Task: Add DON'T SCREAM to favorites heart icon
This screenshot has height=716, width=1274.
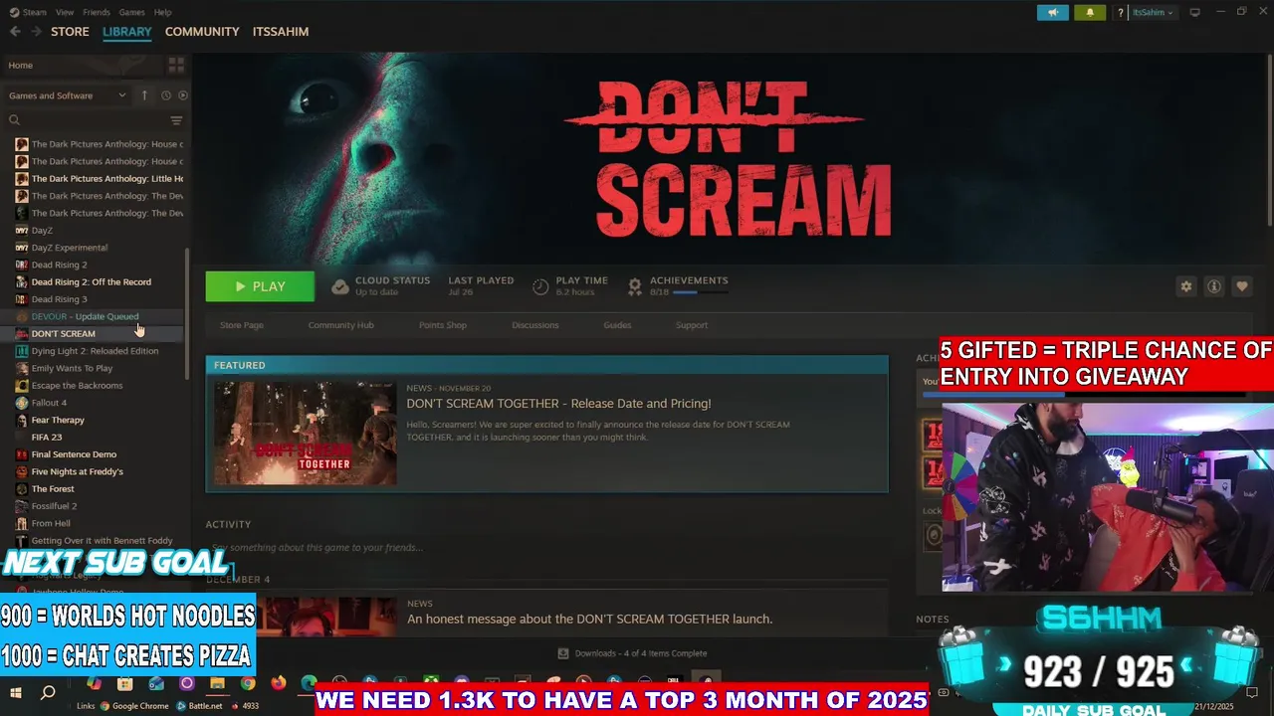Action: click(1242, 286)
